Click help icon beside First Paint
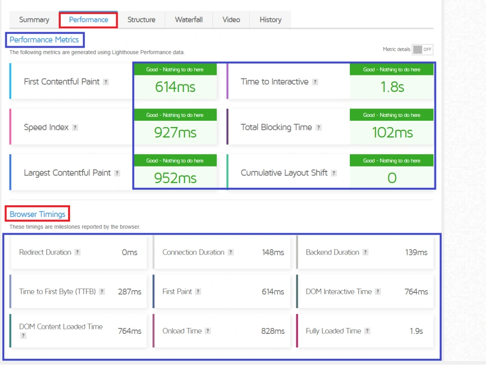Screen dimensions: 486x365 point(198,292)
